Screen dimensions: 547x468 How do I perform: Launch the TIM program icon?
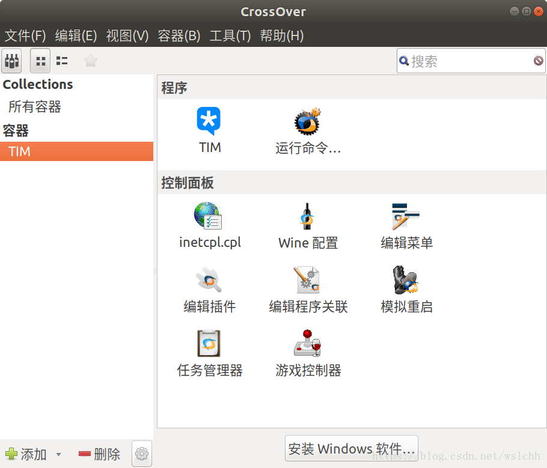(x=209, y=121)
